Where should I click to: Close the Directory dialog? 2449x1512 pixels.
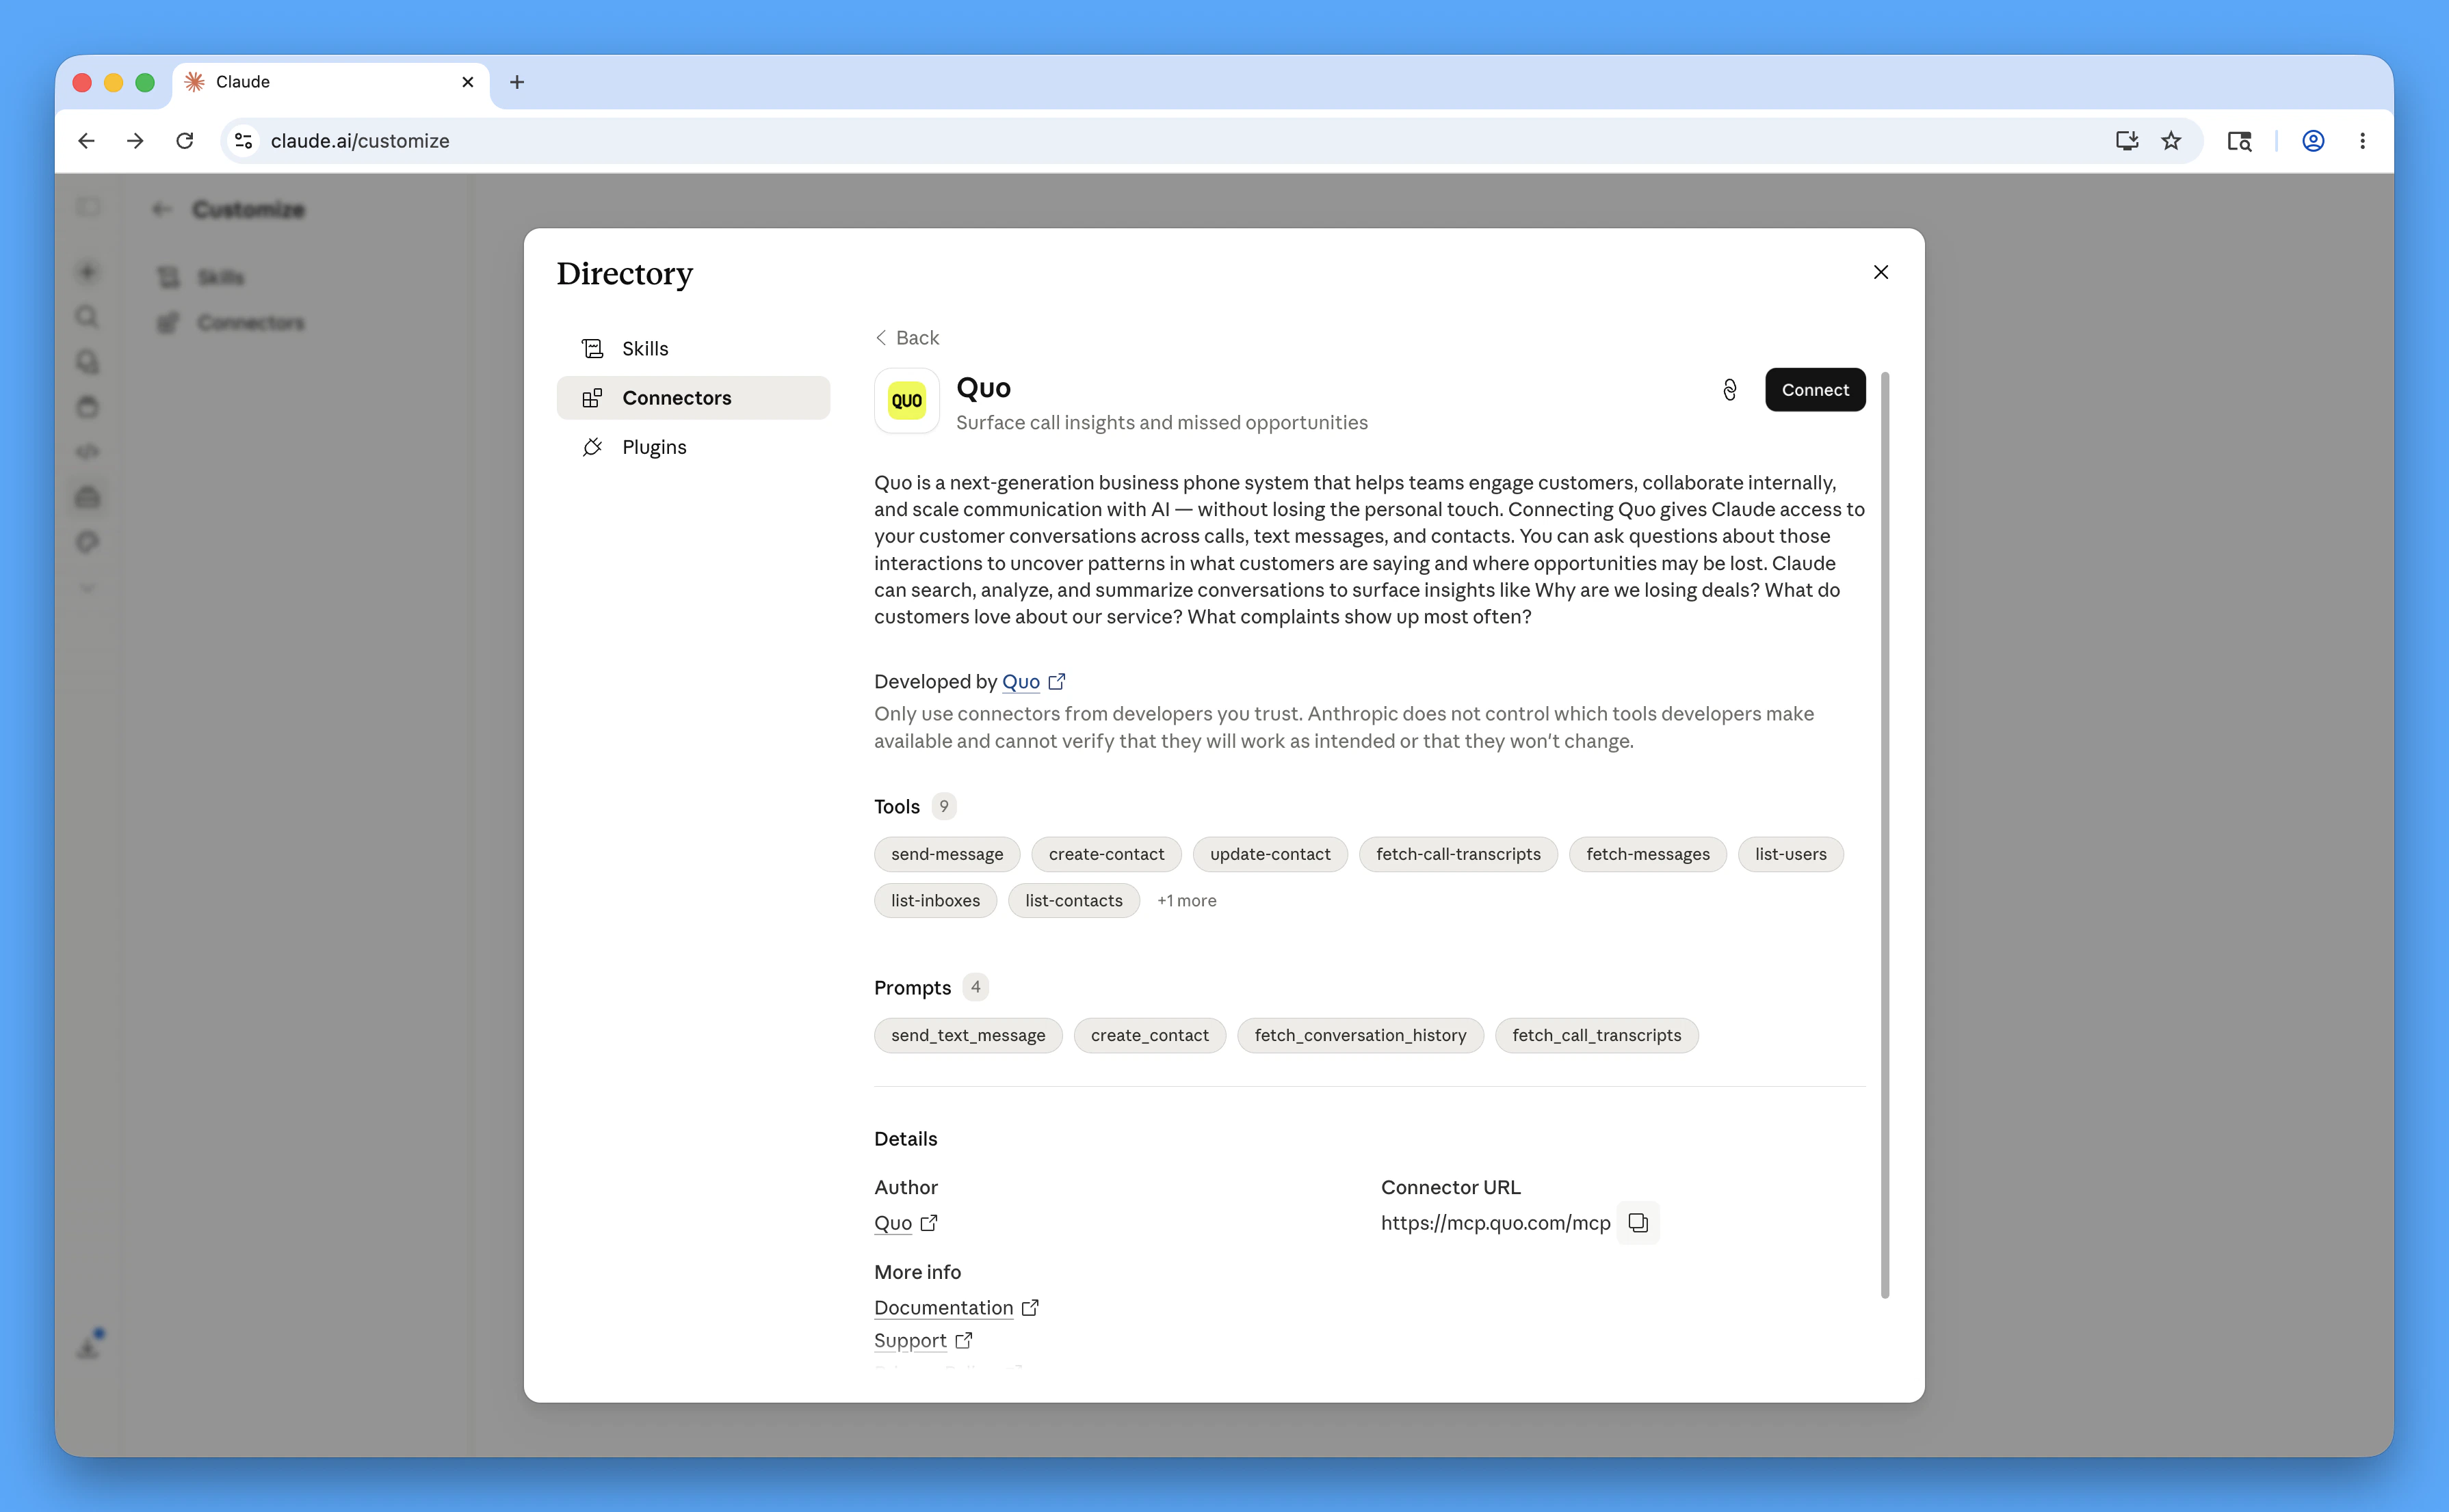(x=1881, y=272)
